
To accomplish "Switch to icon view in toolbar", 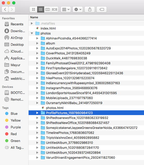I will pos(34,9).
